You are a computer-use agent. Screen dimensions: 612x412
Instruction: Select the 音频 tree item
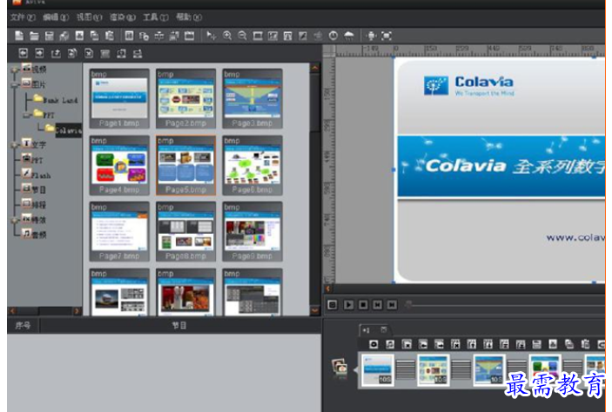point(34,235)
